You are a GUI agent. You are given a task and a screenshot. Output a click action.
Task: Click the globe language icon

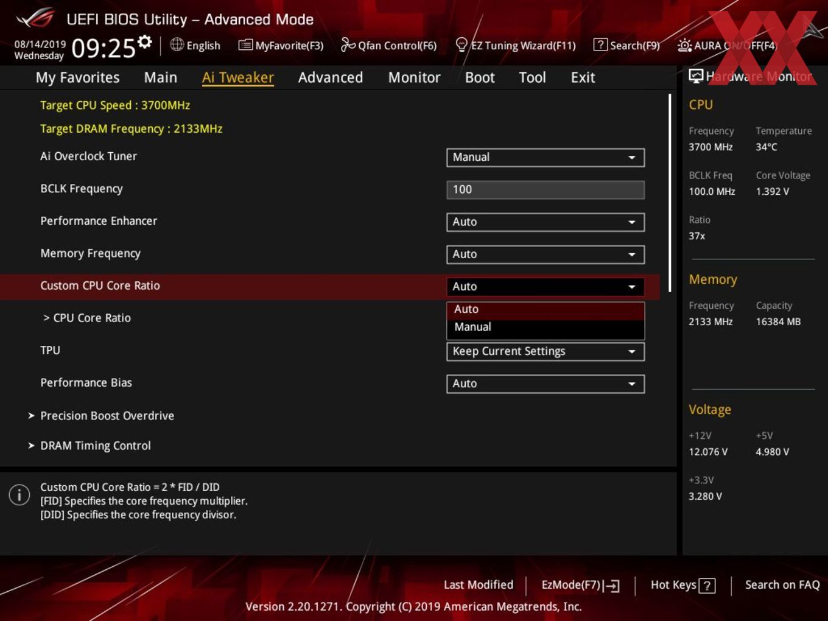click(x=177, y=44)
